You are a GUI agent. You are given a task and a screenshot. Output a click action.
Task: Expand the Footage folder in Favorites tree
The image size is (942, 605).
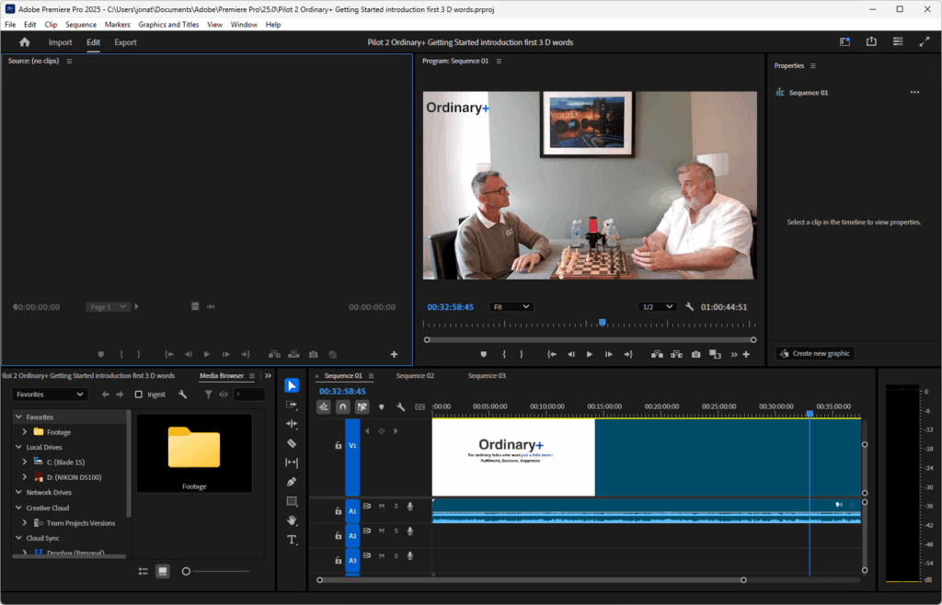[25, 431]
